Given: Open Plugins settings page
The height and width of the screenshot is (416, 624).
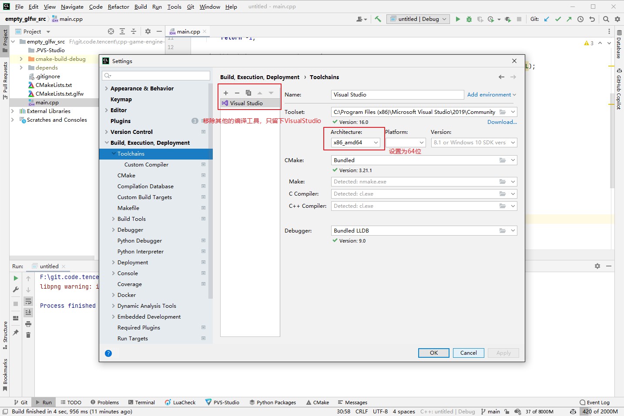Looking at the screenshot, I should [x=121, y=121].
